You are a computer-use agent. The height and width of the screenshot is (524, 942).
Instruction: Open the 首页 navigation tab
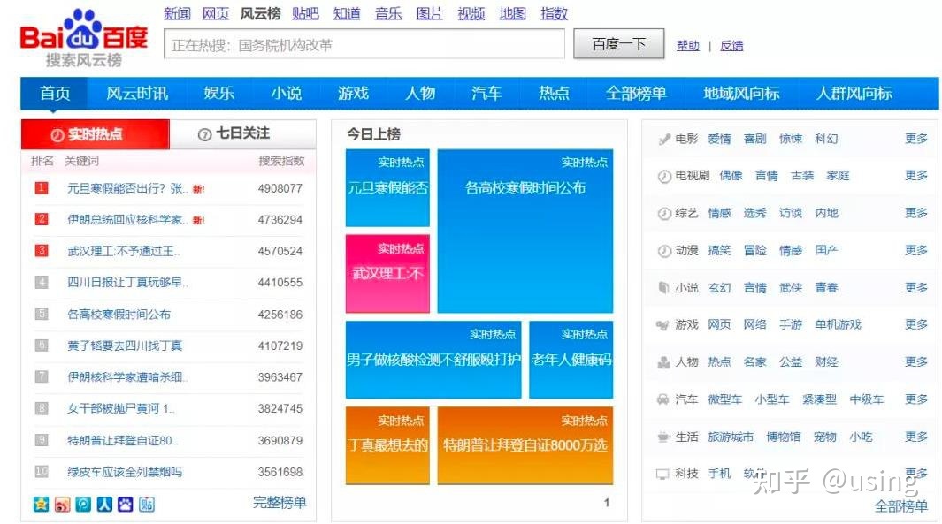[55, 94]
